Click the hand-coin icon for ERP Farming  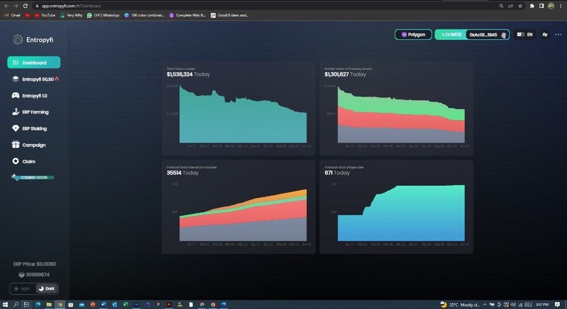pos(16,112)
